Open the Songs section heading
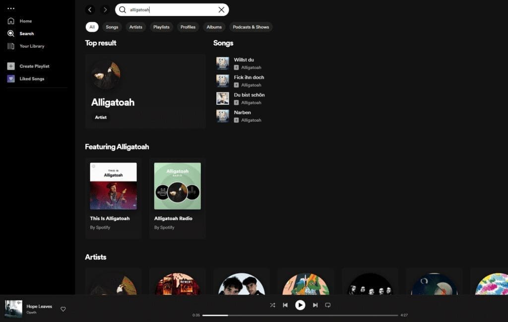 pyautogui.click(x=223, y=43)
